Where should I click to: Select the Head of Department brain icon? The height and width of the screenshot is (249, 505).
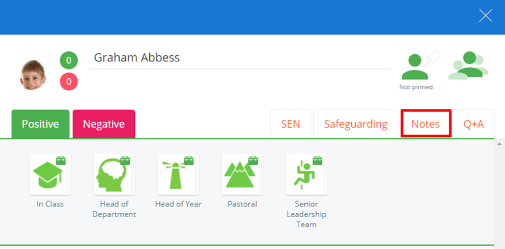(114, 174)
